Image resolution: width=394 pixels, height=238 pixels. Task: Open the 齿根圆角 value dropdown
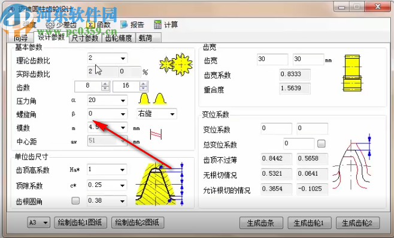tap(122, 201)
